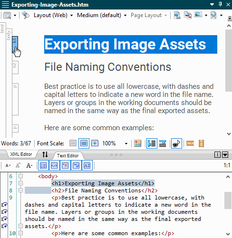This screenshot has width=232, height=238.
Task: Click the insert hyperlink globe icon
Action: (x=177, y=15)
